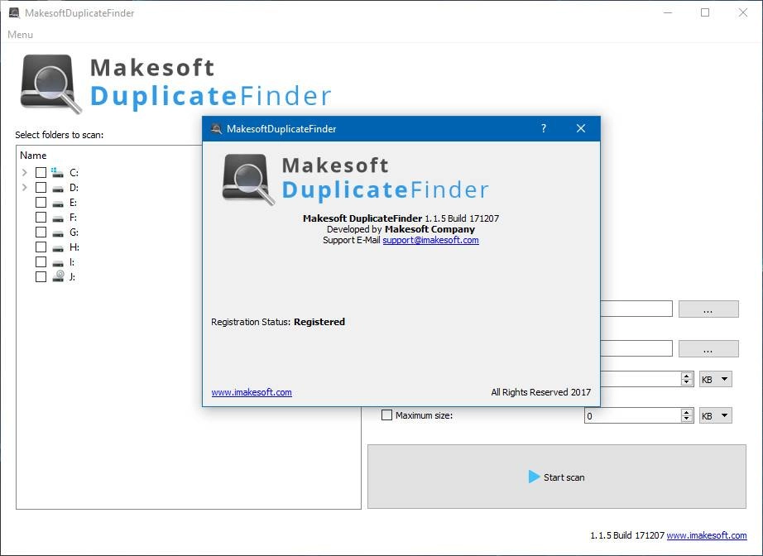This screenshot has width=763, height=556.
Task: Tick the J: drive checkbox
Action: pyautogui.click(x=41, y=277)
